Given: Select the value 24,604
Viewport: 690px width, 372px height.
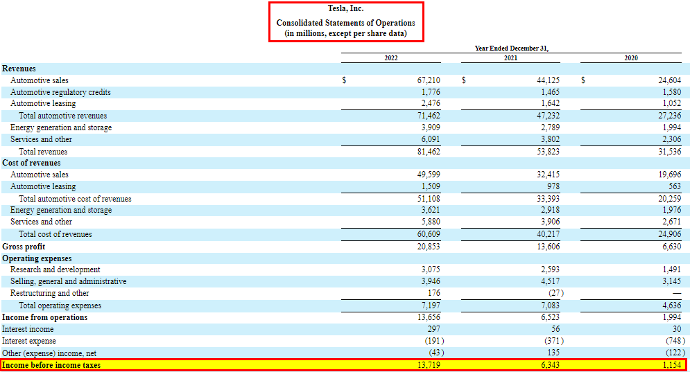Looking at the screenshot, I should click(669, 80).
